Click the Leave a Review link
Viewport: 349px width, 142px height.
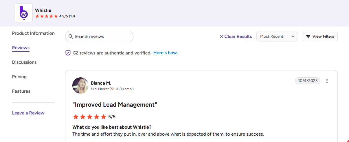click(28, 113)
